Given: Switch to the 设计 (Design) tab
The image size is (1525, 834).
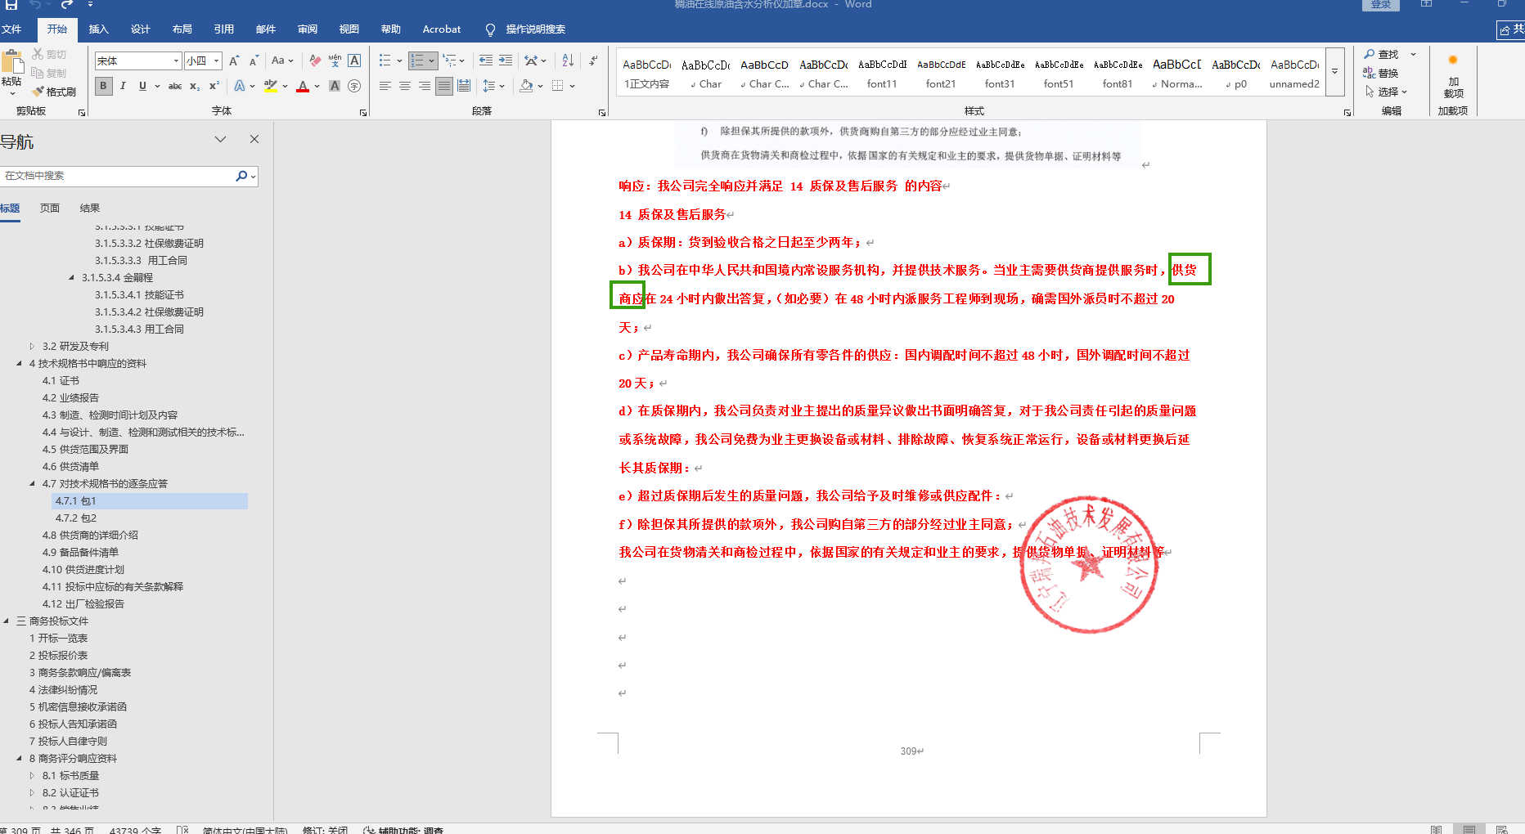Looking at the screenshot, I should point(140,29).
